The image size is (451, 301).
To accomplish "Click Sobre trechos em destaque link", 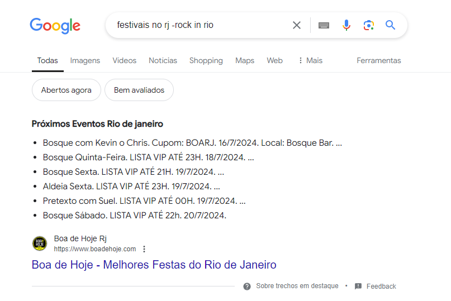I will [x=297, y=286].
